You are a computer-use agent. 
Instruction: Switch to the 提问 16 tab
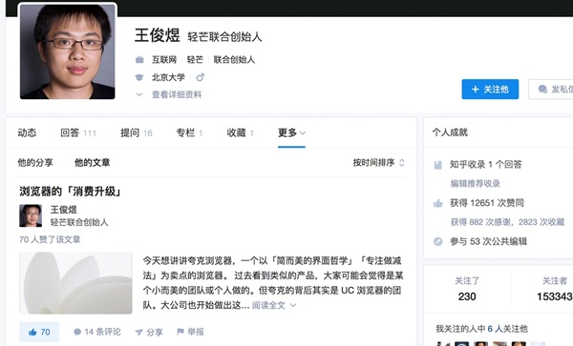pyautogui.click(x=137, y=132)
